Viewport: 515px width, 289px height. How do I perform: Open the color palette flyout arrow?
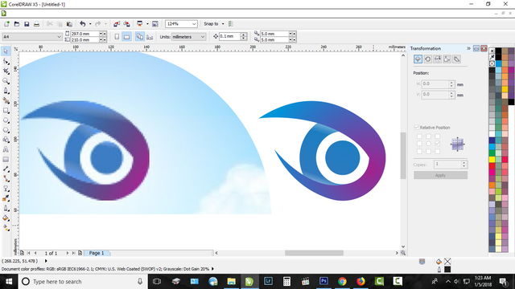click(492, 51)
